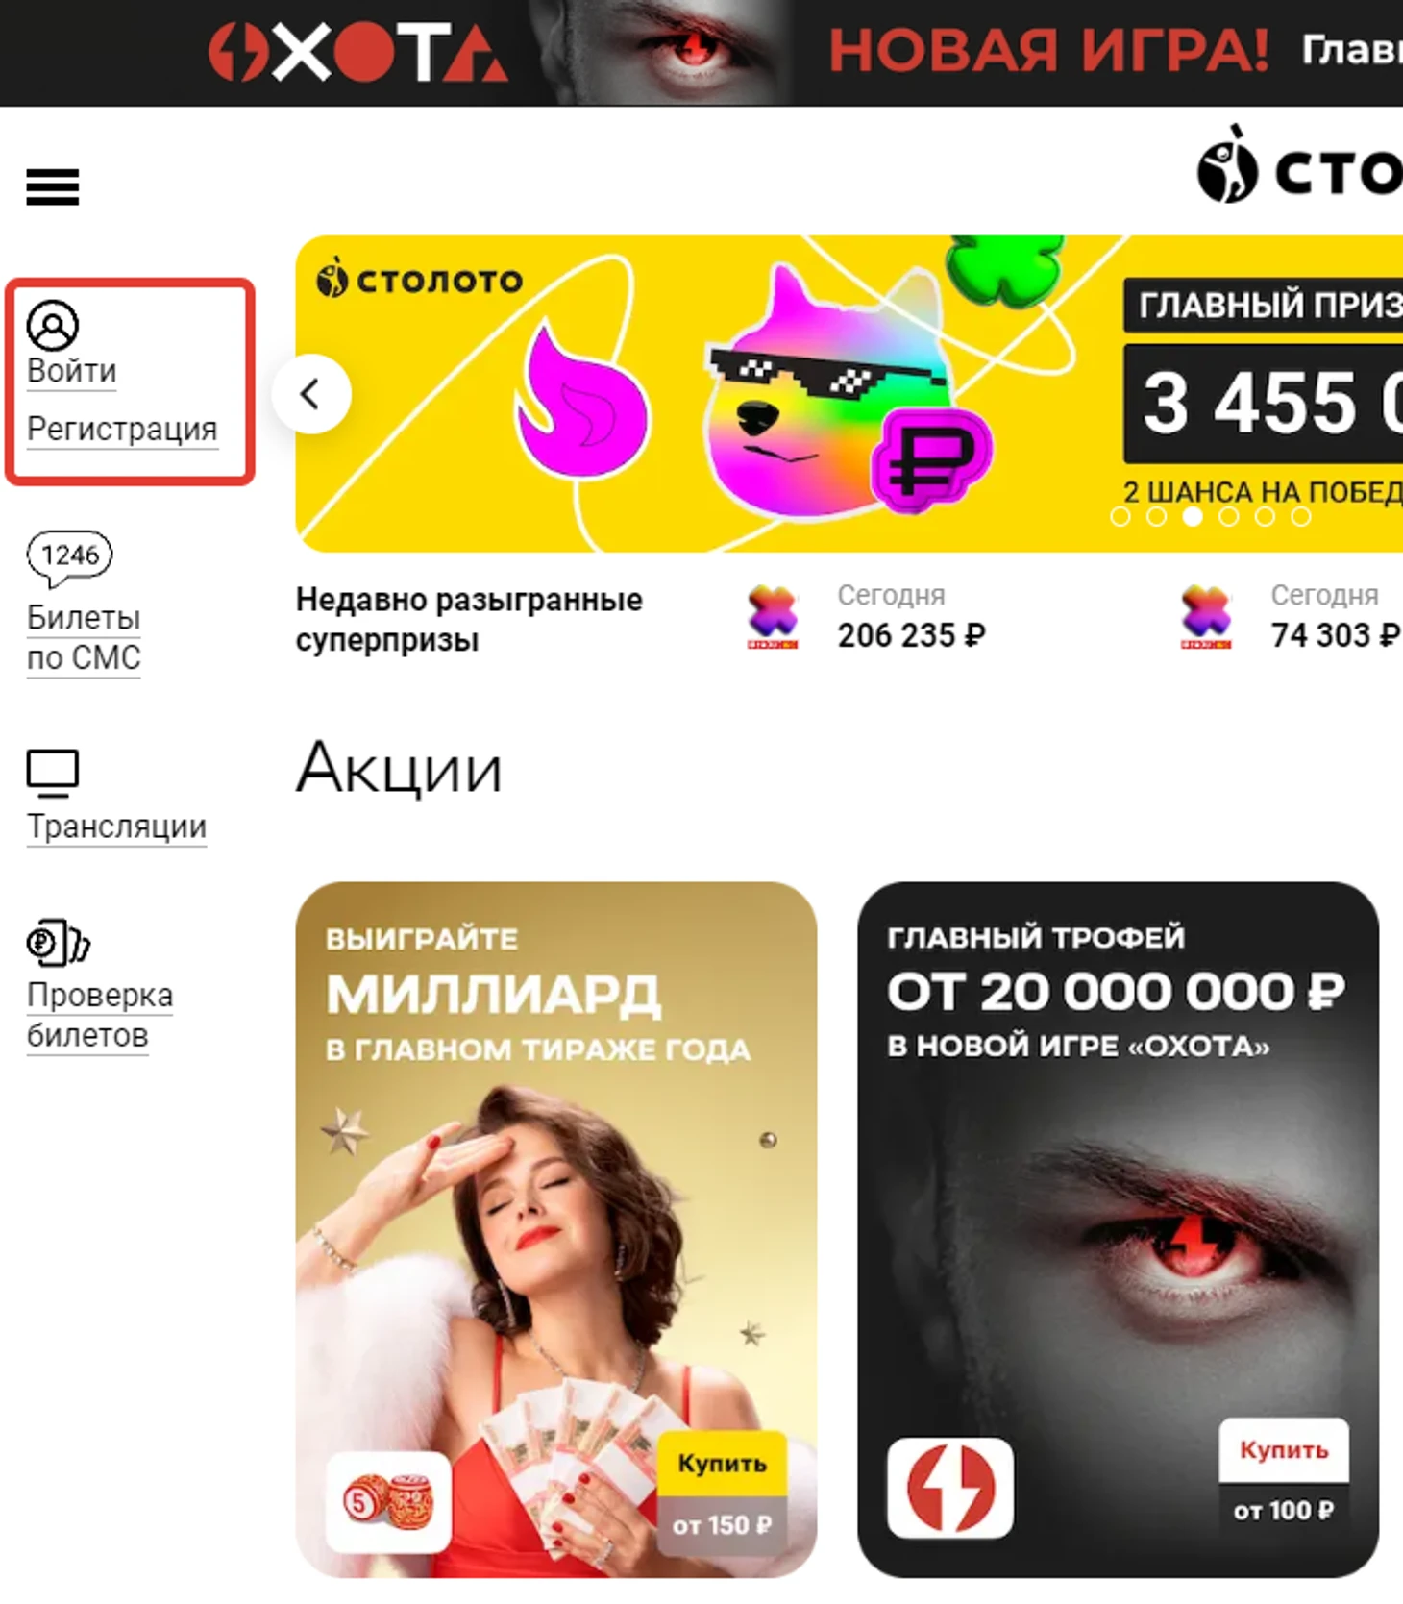Screen dimensions: 1403x1604
Task: Click Купить button on Охота promo
Action: pos(1284,1449)
